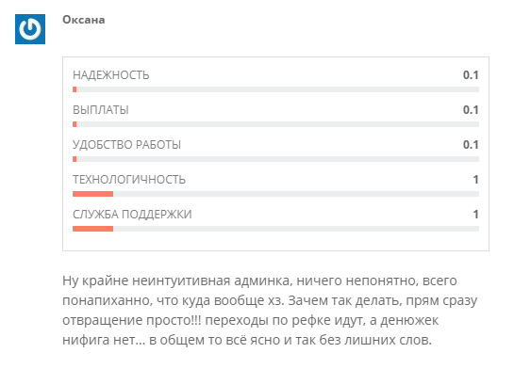Click the УДОБСТВО РАБОТЫ progress bar
Viewport: 514px width, 369px height.
pos(275,159)
